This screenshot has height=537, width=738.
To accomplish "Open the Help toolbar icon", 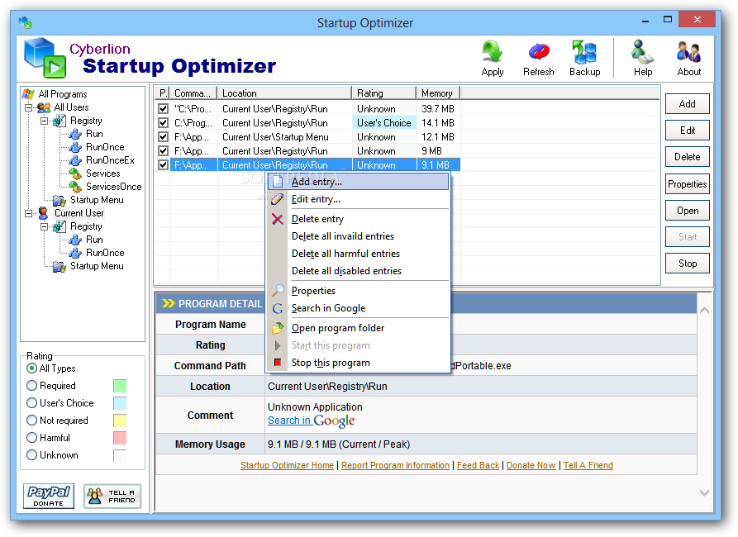I will [x=642, y=52].
